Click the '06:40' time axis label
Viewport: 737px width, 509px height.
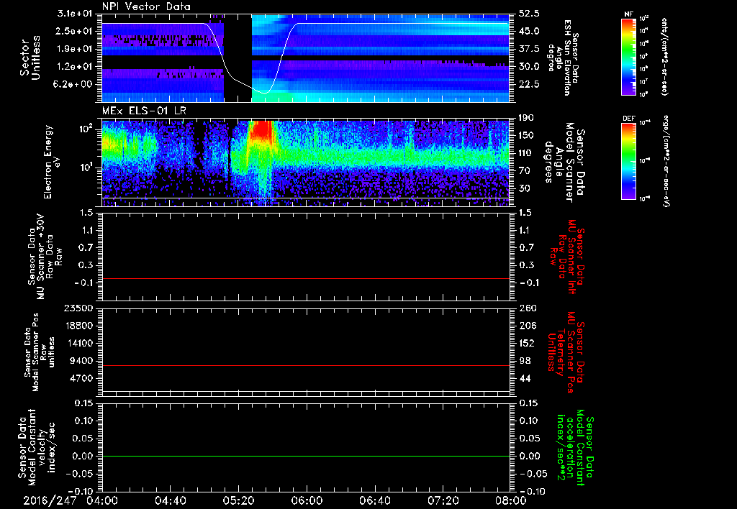click(374, 500)
